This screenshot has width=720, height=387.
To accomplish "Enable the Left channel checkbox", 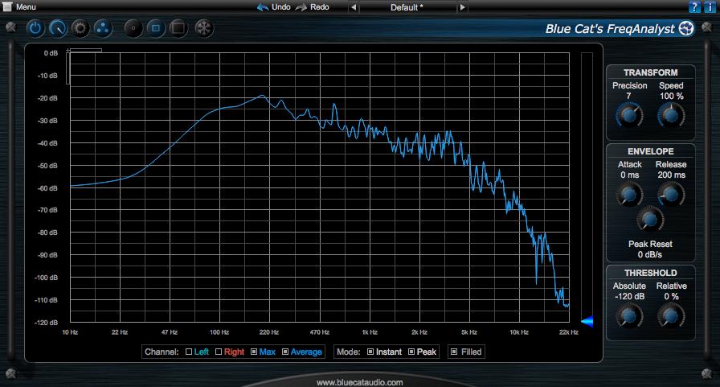I will click(x=189, y=352).
